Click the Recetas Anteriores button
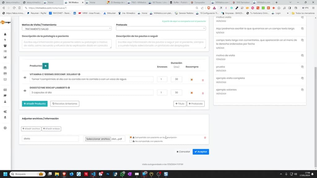317x178 pixels. 65,104
